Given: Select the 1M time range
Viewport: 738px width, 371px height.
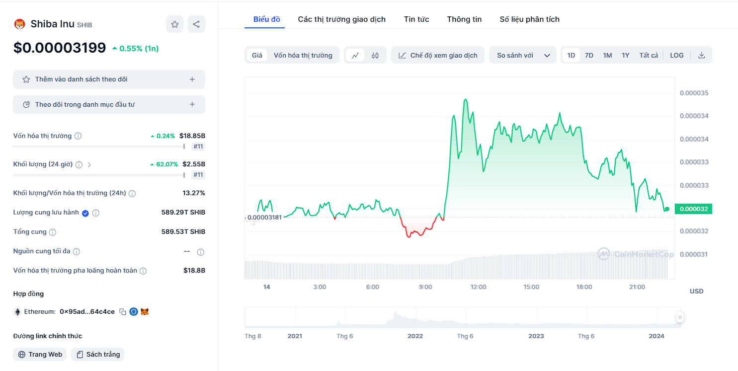Looking at the screenshot, I should click(607, 55).
